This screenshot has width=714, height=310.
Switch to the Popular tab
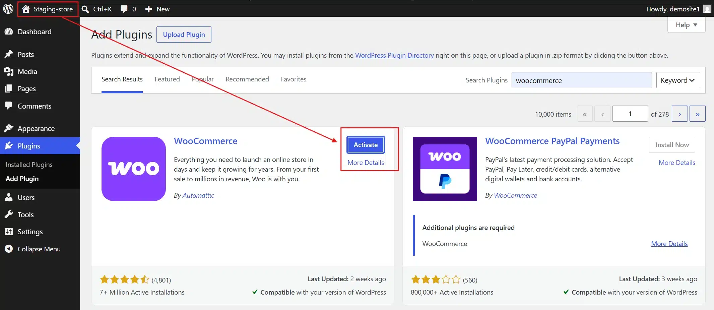[203, 79]
